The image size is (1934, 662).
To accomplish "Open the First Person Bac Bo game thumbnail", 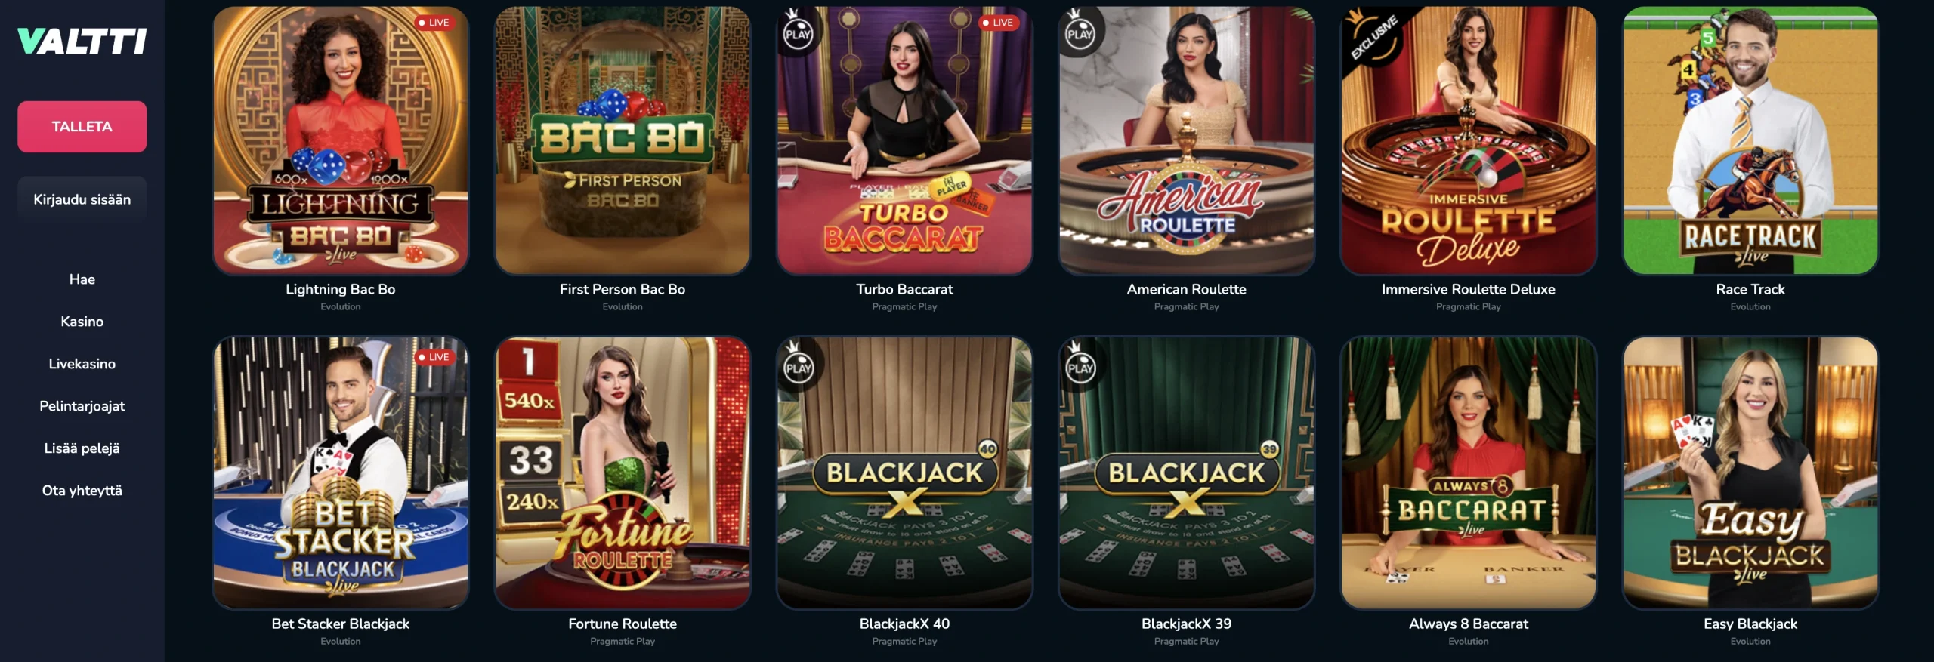I will pyautogui.click(x=623, y=140).
